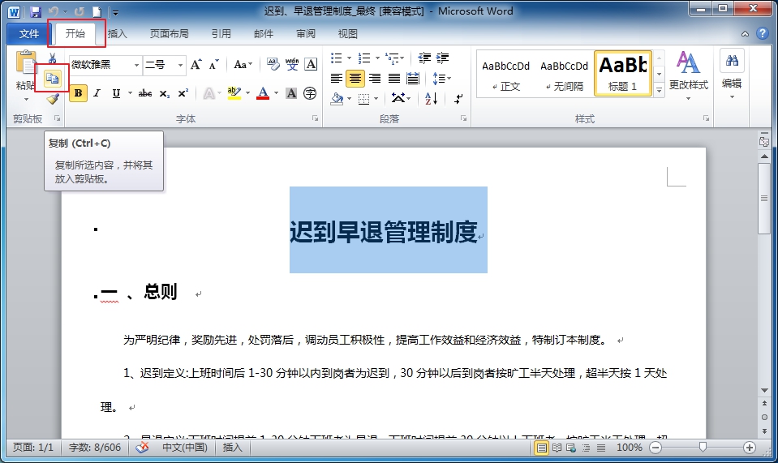Toggle Bold formatting off
The height and width of the screenshot is (463, 778).
[x=78, y=94]
